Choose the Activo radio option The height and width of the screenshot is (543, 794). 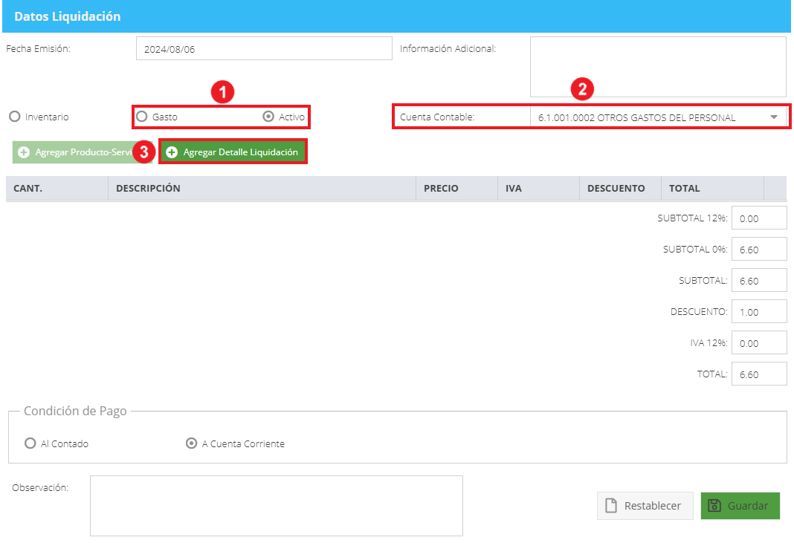[268, 117]
